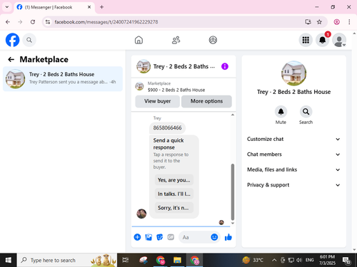The width and height of the screenshot is (357, 267).
Task: Click the install app icon in address bar
Action: click(x=308, y=22)
